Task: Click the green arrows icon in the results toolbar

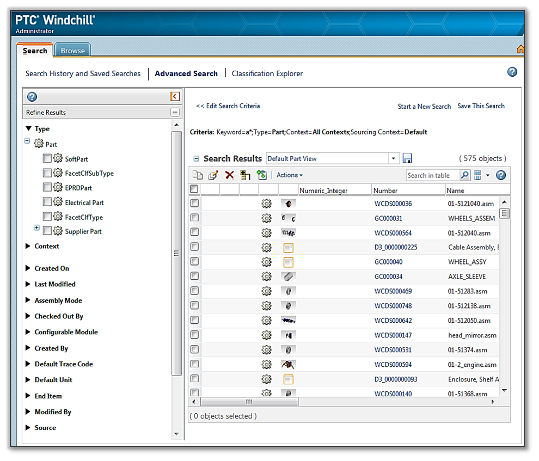Action: [x=261, y=175]
